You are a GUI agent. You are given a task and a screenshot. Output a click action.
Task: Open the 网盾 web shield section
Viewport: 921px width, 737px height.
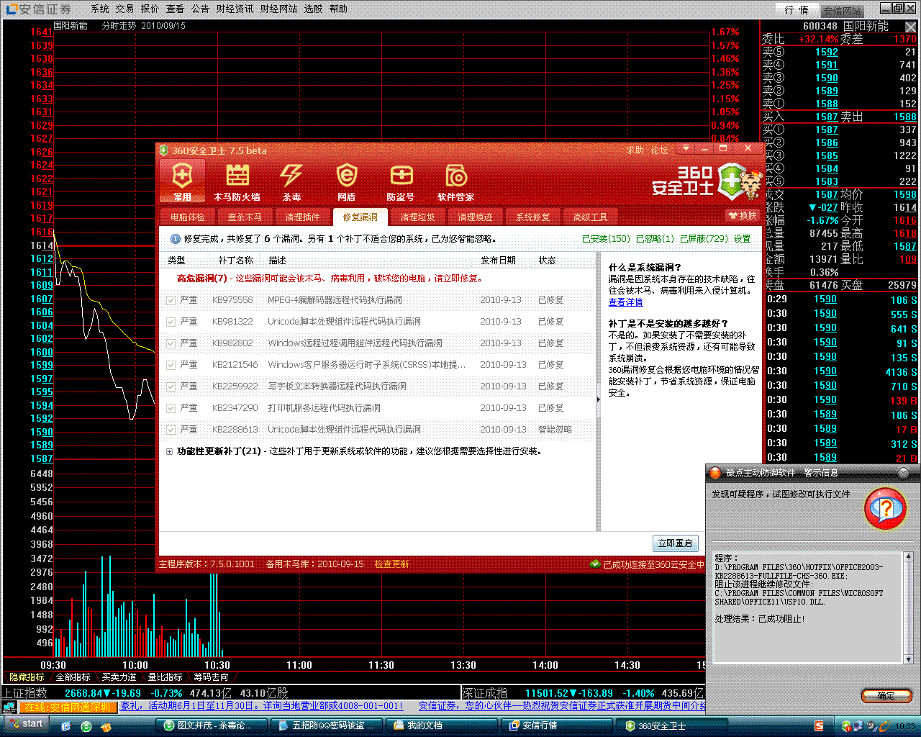346,181
